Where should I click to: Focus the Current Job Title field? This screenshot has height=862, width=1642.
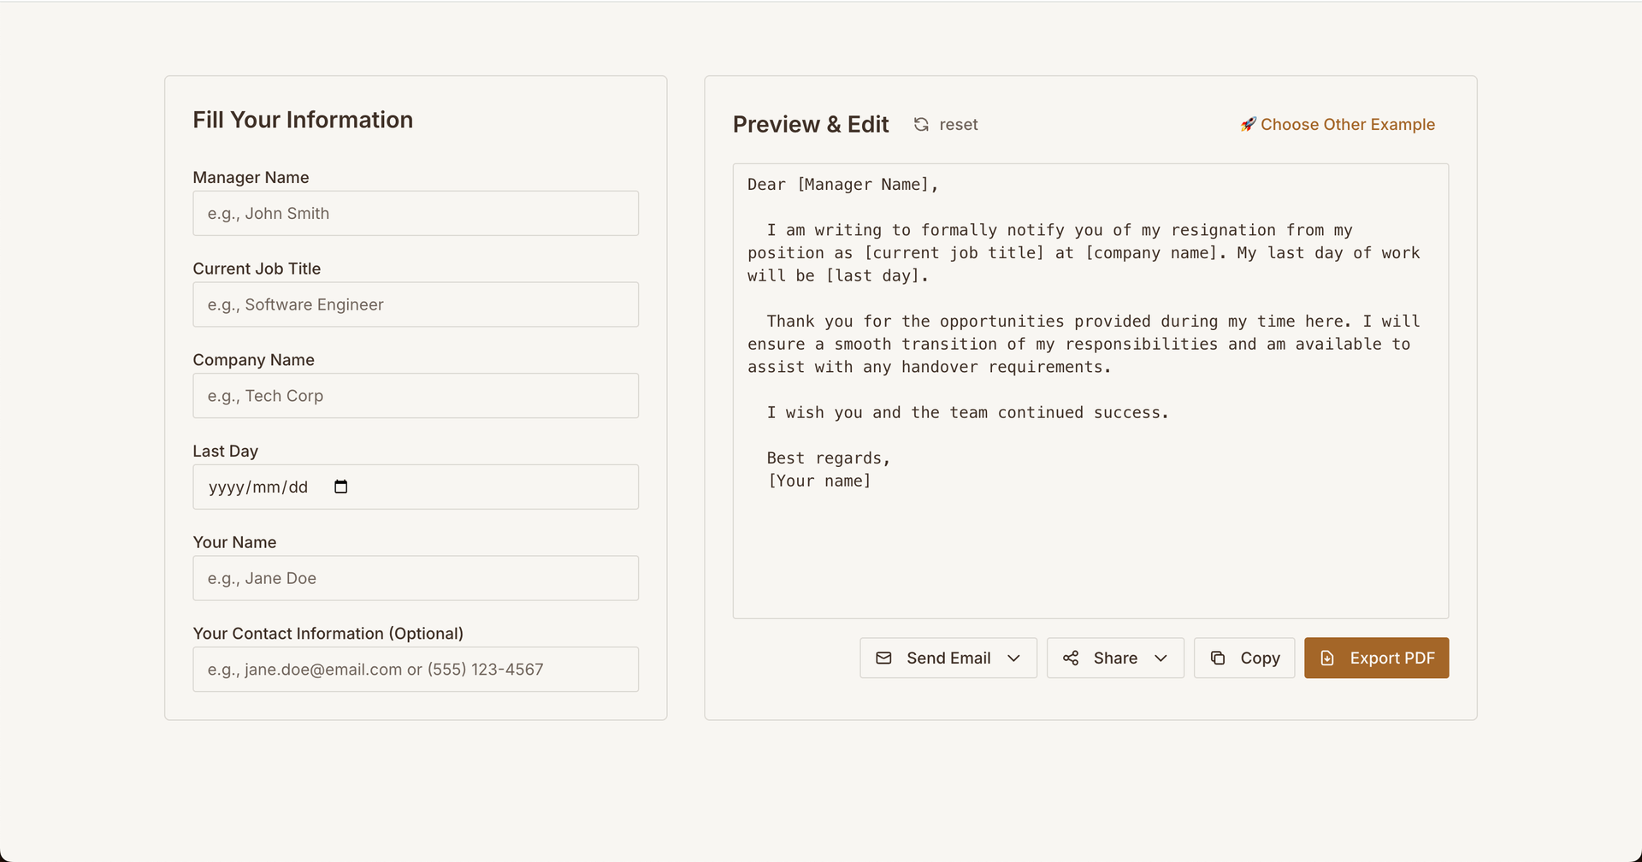coord(416,304)
